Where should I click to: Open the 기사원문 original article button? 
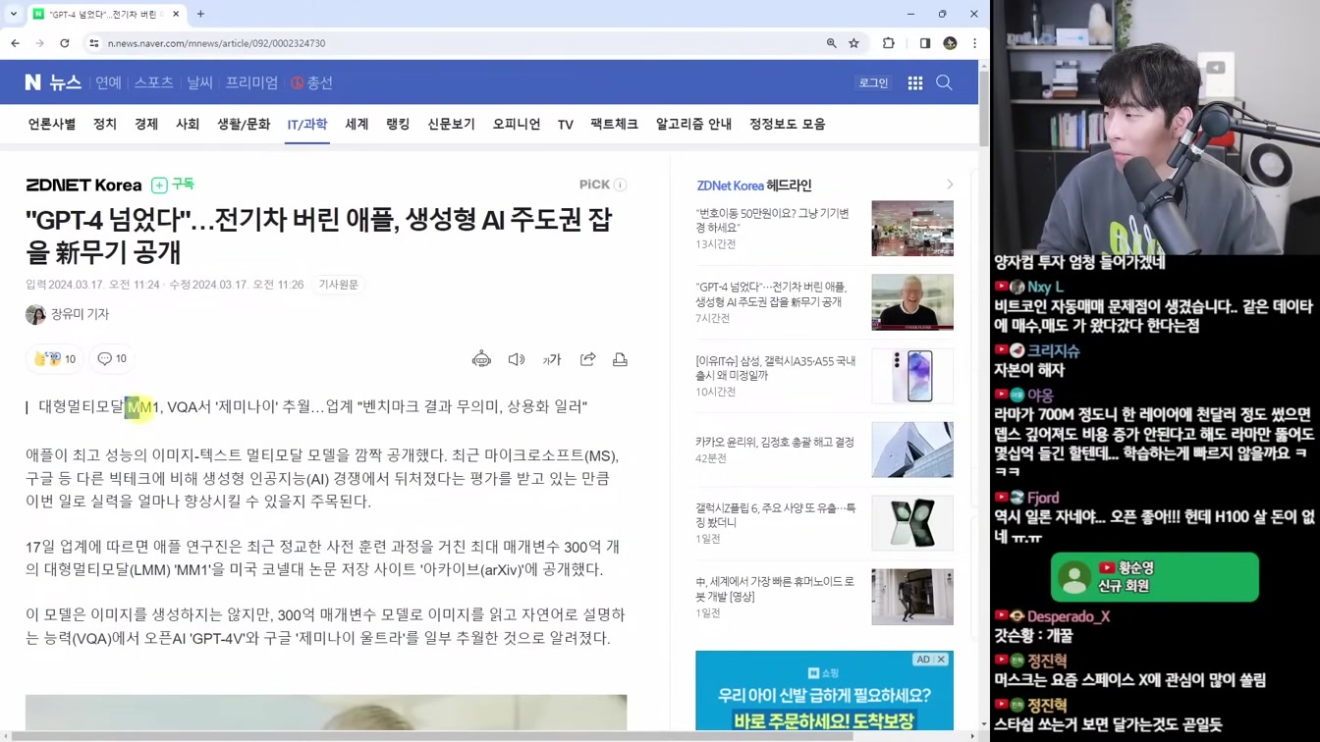pyautogui.click(x=339, y=285)
